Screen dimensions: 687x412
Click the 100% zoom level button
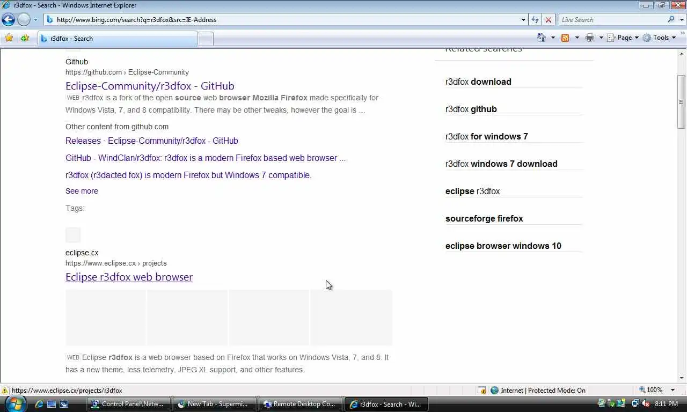[x=651, y=390]
